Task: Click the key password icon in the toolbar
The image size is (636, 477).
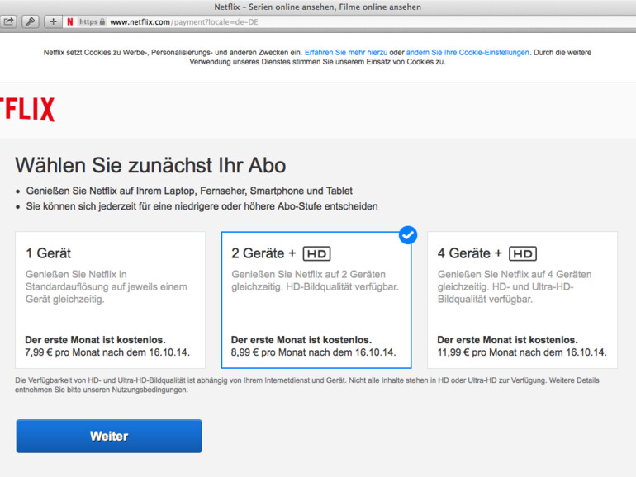Action: click(x=31, y=21)
